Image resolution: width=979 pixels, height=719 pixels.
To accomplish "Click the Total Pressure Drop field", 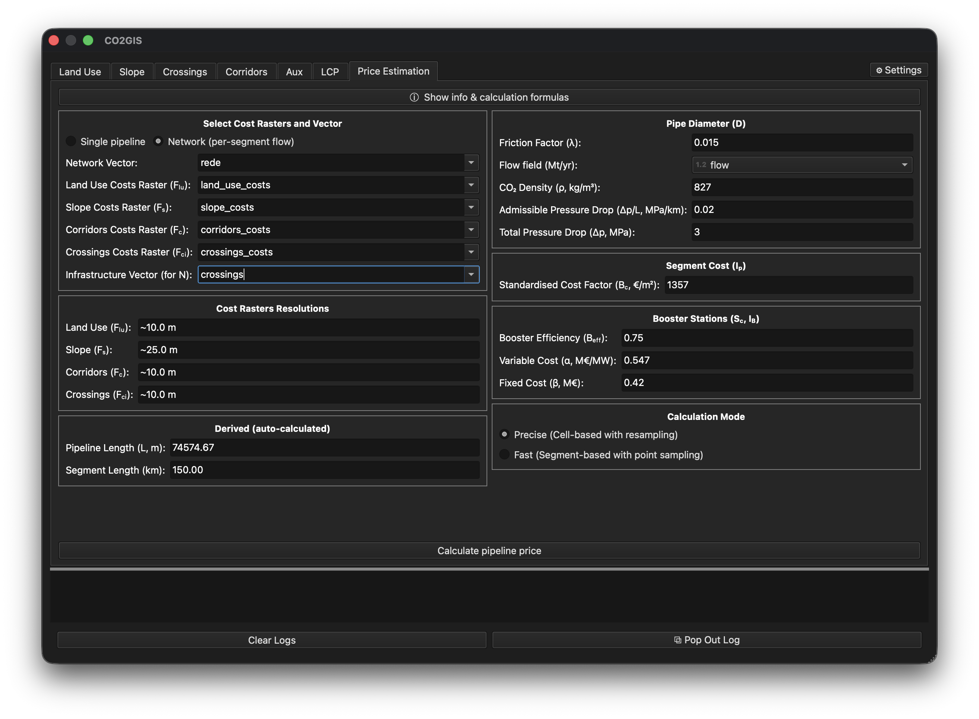I will click(x=802, y=232).
